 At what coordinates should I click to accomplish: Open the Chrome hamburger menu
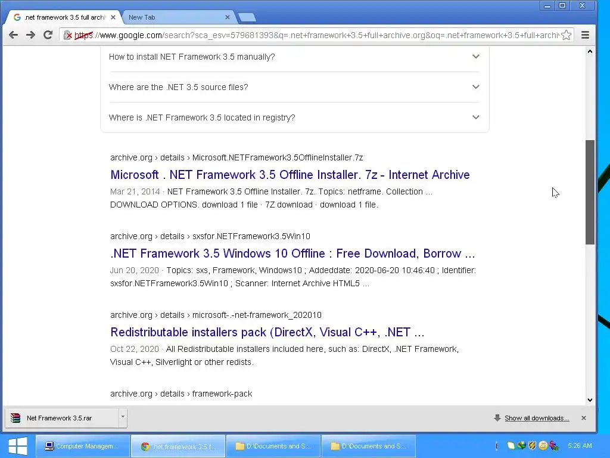[585, 35]
